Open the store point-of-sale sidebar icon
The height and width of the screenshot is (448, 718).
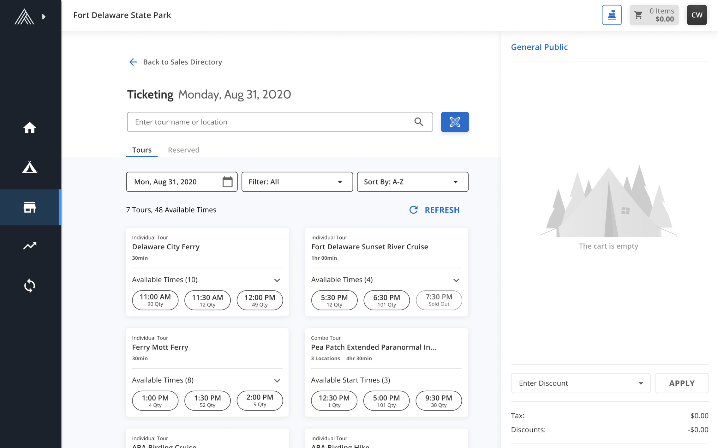click(x=29, y=207)
